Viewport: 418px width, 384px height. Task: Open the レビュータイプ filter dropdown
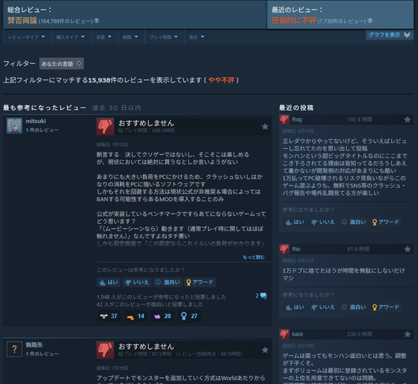click(x=26, y=37)
